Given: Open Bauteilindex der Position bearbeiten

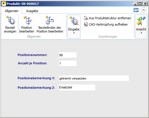Looking at the screenshot, I should (49, 20).
